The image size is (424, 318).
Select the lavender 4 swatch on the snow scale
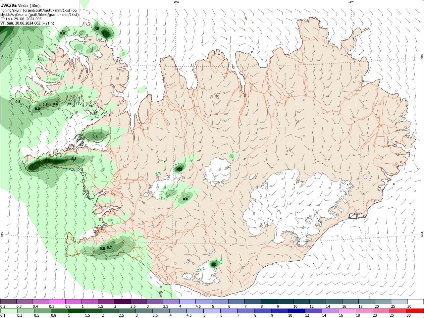coord(187,301)
